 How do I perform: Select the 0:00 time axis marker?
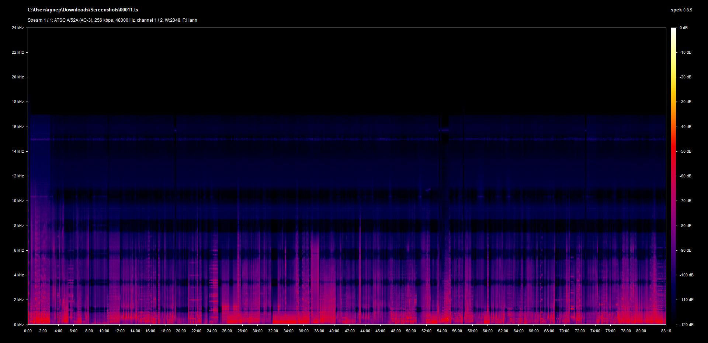point(28,331)
